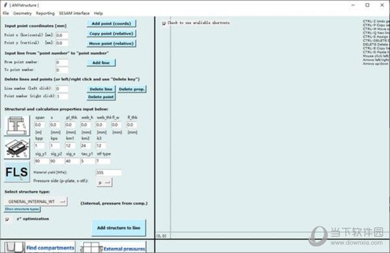Open the pressure side p dropdown
Viewport: 390px width, 253px height.
[x=104, y=182]
